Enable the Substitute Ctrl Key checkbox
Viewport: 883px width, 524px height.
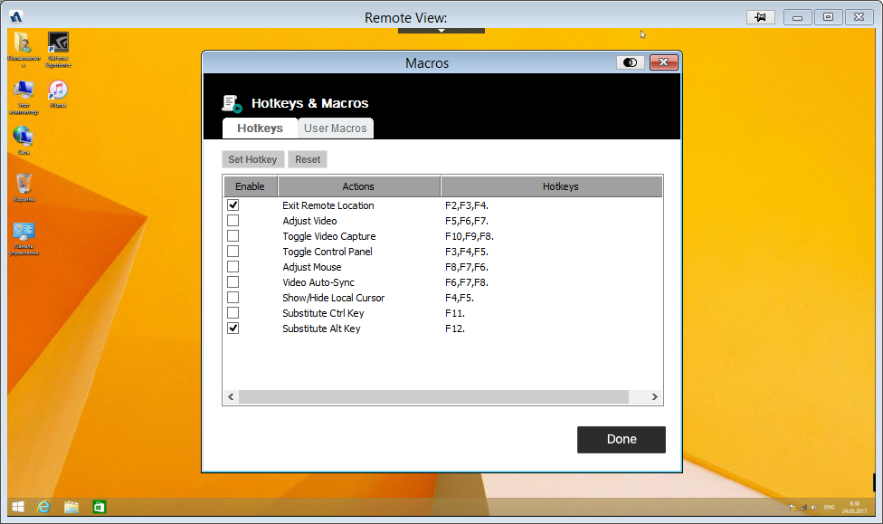pyautogui.click(x=233, y=313)
